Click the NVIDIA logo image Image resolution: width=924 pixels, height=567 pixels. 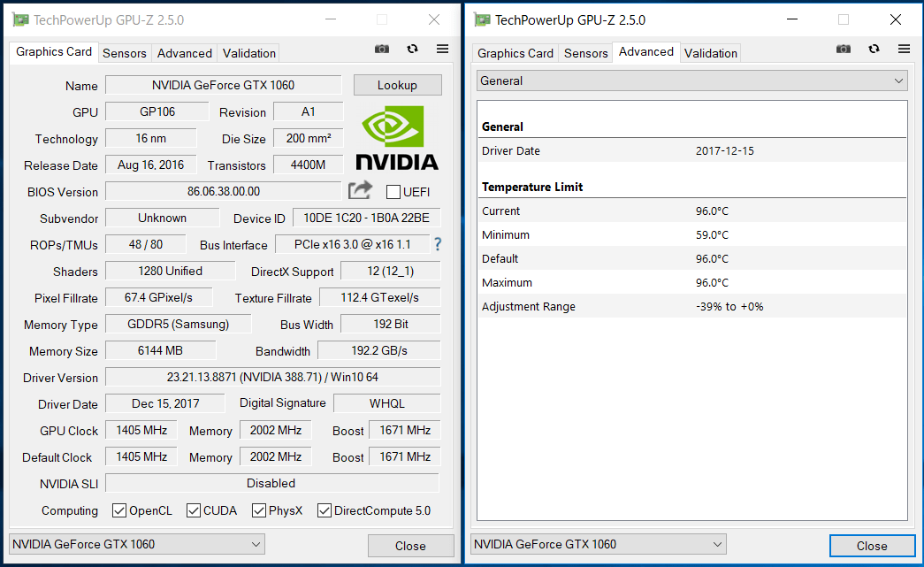(x=397, y=138)
